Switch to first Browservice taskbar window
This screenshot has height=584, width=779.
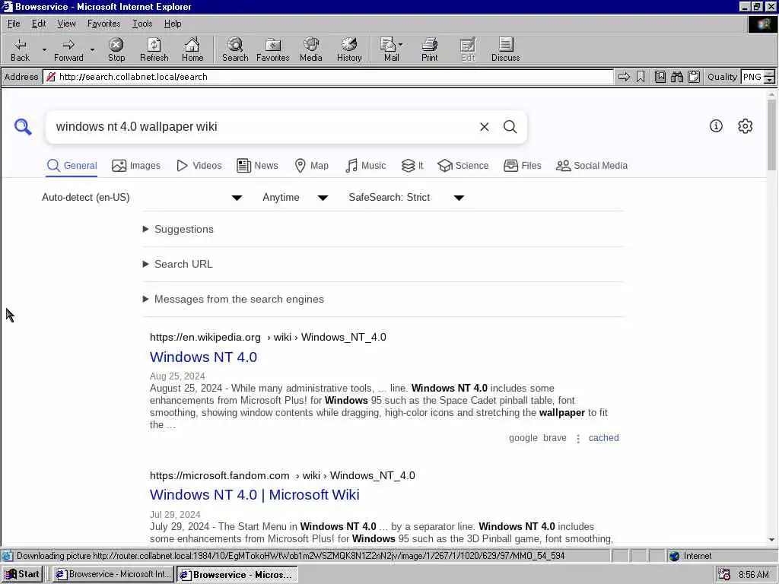pos(113,574)
